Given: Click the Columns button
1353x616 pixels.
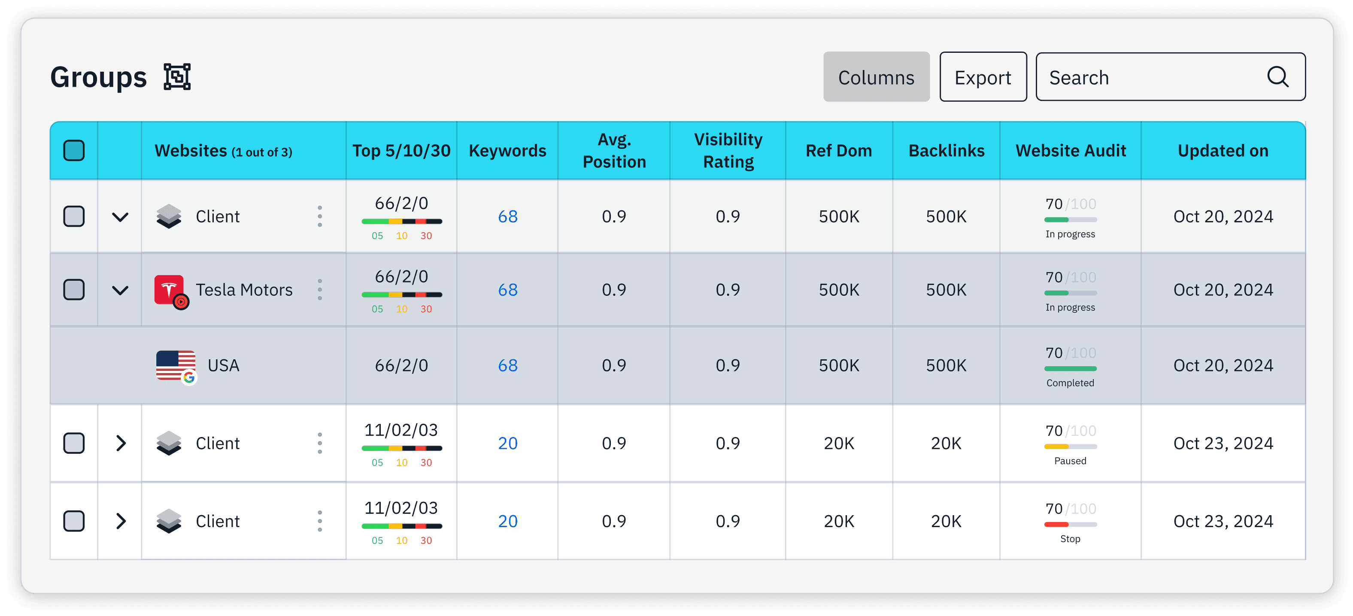Looking at the screenshot, I should point(876,77).
